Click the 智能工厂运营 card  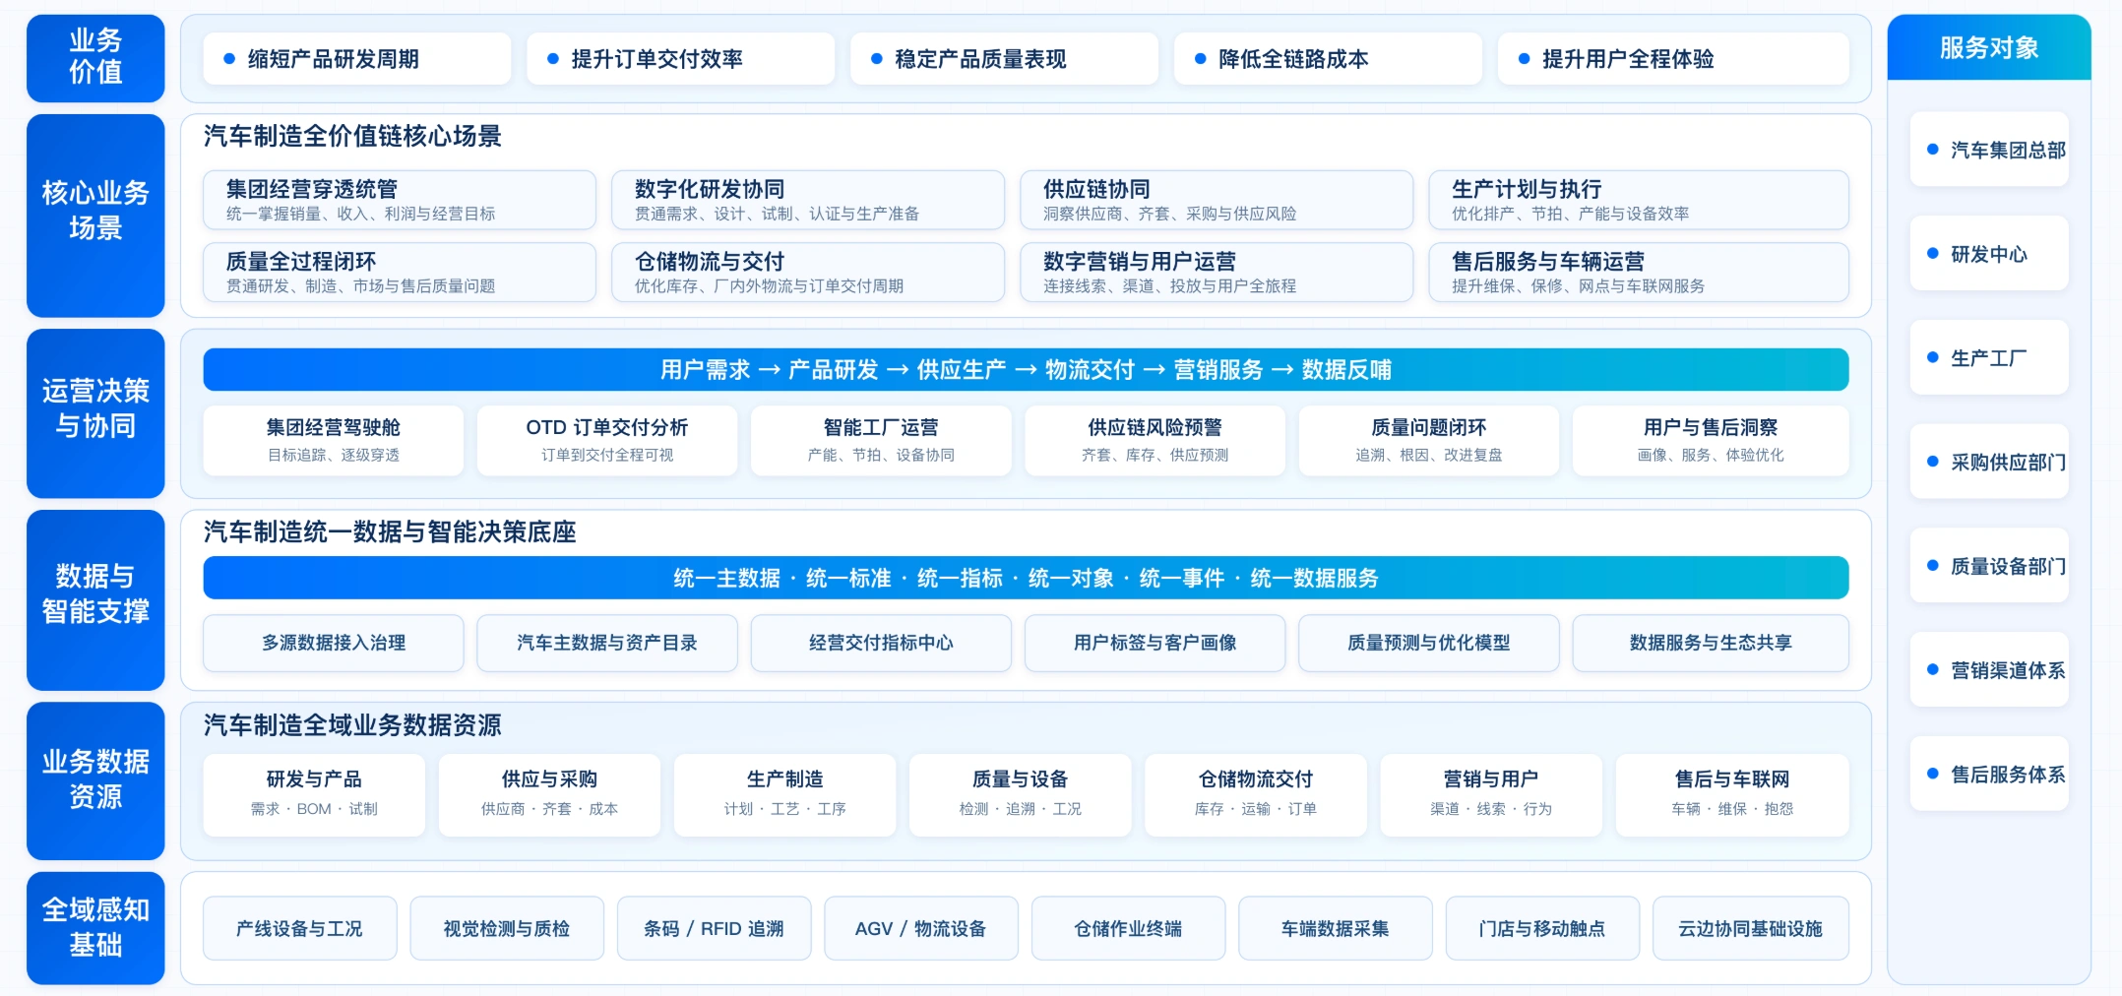point(881,440)
